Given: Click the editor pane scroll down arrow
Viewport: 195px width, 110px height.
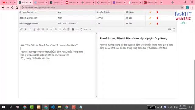Looking at the screenshot, I should (x=96, y=97).
